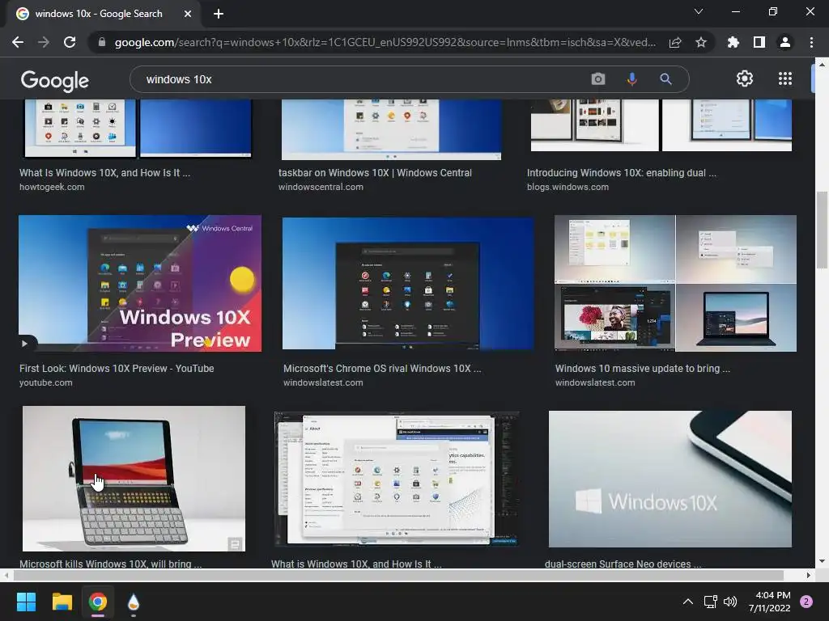Open four-panel Windows 10 update collage image

[676, 283]
